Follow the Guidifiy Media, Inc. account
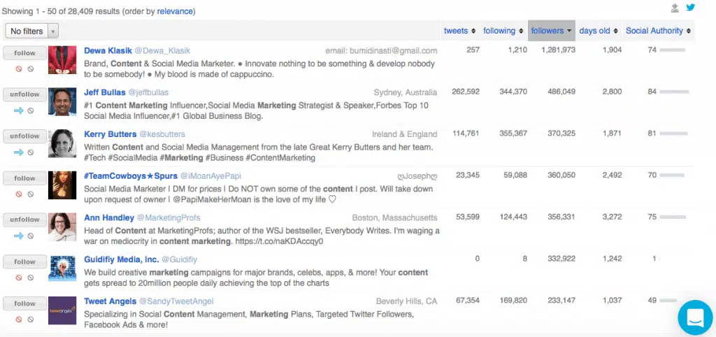The image size is (716, 337). 24,261
